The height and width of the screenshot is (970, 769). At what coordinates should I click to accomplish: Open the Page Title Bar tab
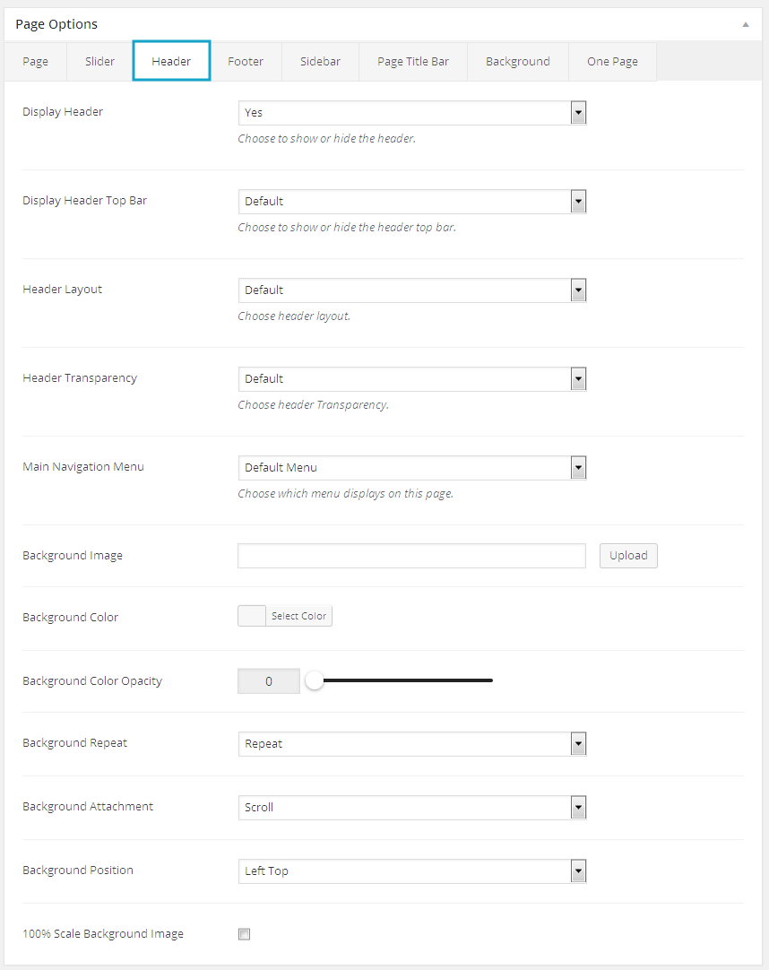pos(413,62)
